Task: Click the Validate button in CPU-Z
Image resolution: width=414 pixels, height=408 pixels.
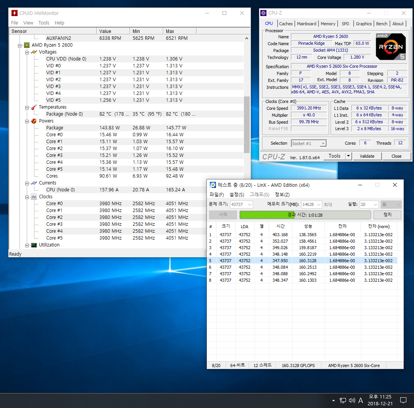Action: [367, 156]
